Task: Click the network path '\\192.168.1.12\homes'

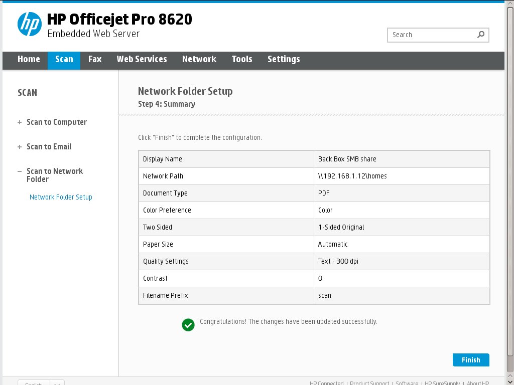Action: click(x=352, y=176)
